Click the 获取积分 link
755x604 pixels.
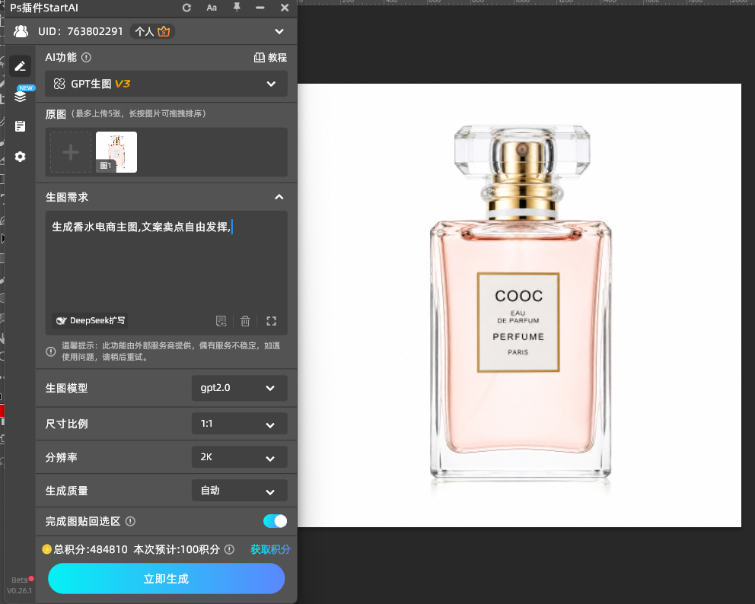tap(270, 549)
